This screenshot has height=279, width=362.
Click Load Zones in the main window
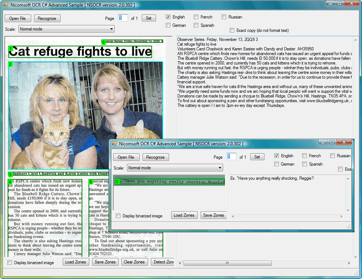point(75,262)
